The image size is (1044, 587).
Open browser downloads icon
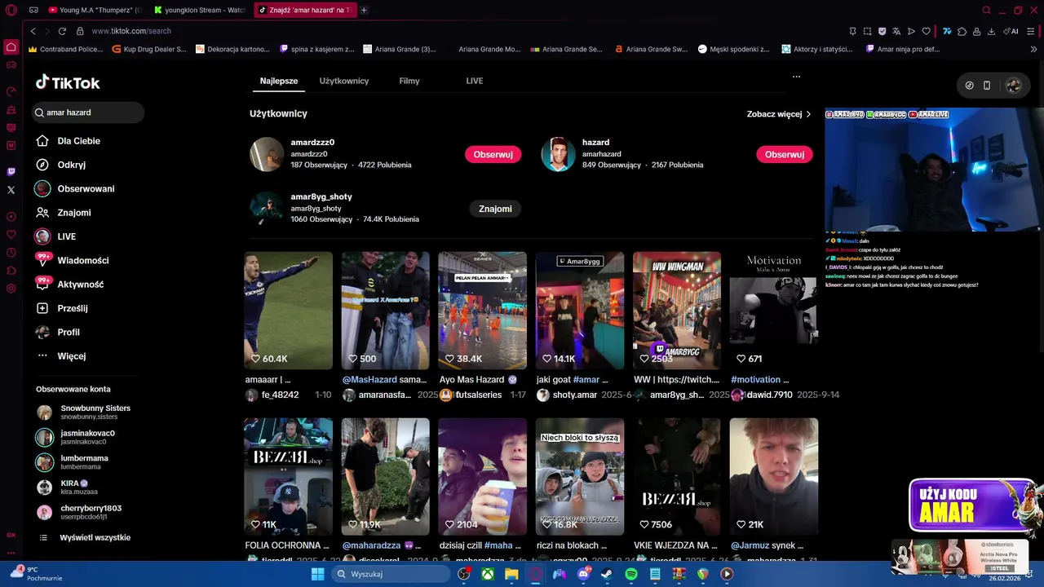[991, 31]
